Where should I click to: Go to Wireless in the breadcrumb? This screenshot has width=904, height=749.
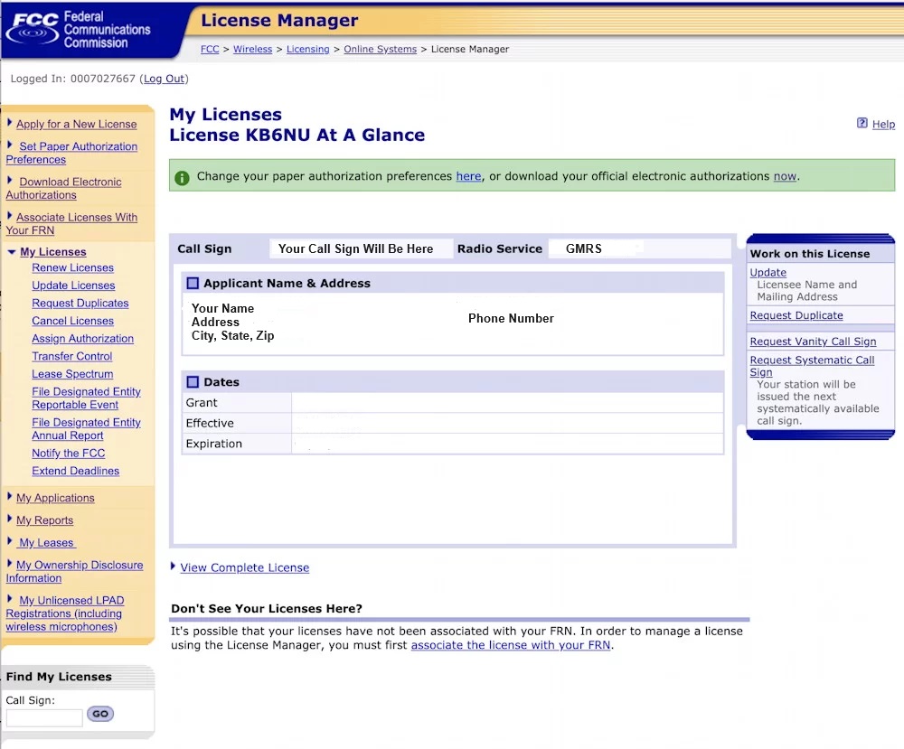coord(252,49)
